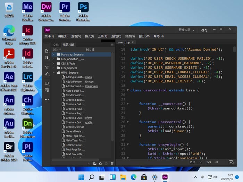Open the PHP language dropdown
Image resolution: width=243 pixels, height=182 pixels.
[196, 162]
